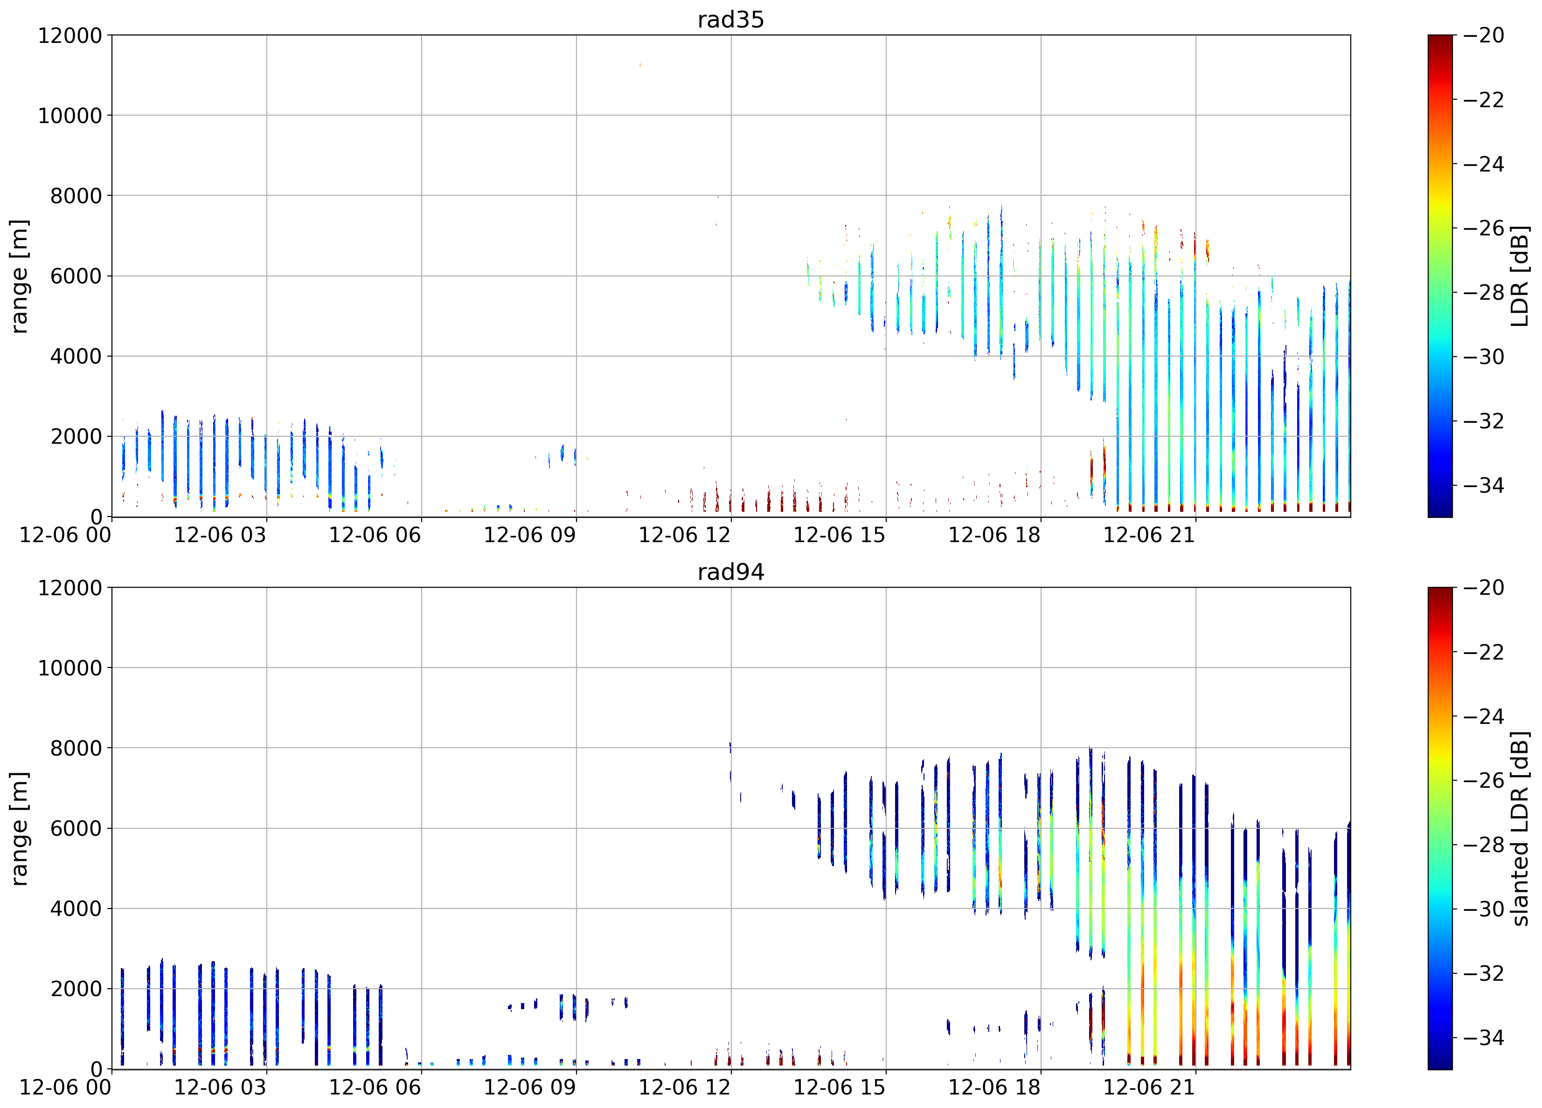Image resolution: width=1542 pixels, height=1108 pixels.
Task: Click the rad94 plot title
Action: 731,572
